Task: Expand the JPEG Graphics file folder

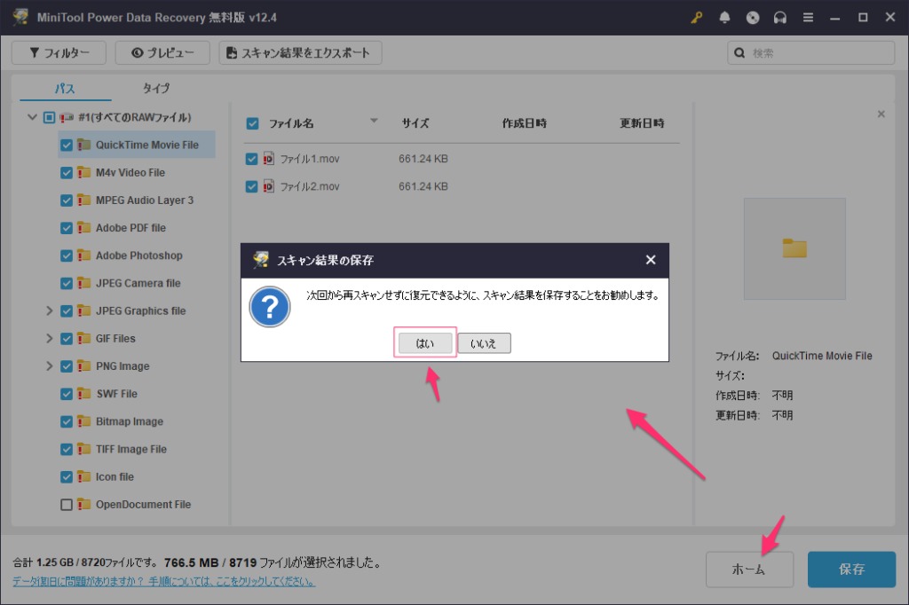Action: point(49,311)
